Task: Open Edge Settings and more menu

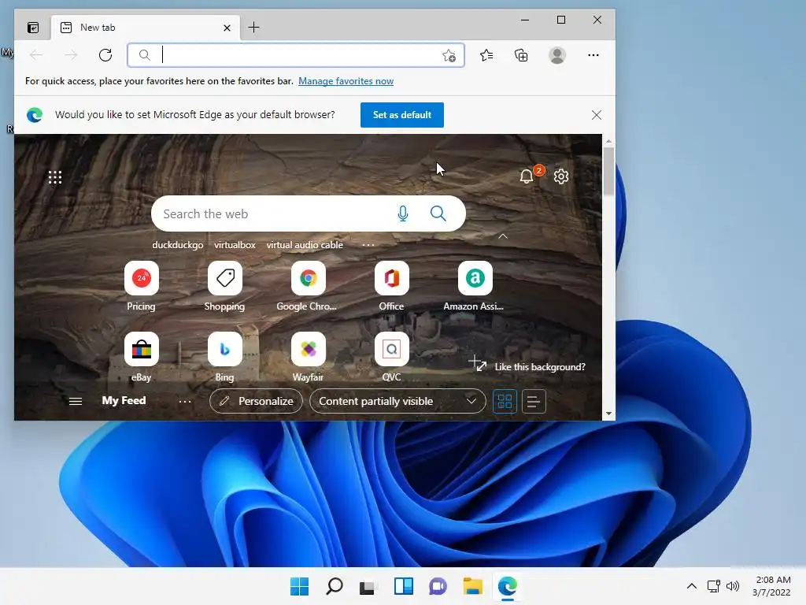Action: coord(593,55)
